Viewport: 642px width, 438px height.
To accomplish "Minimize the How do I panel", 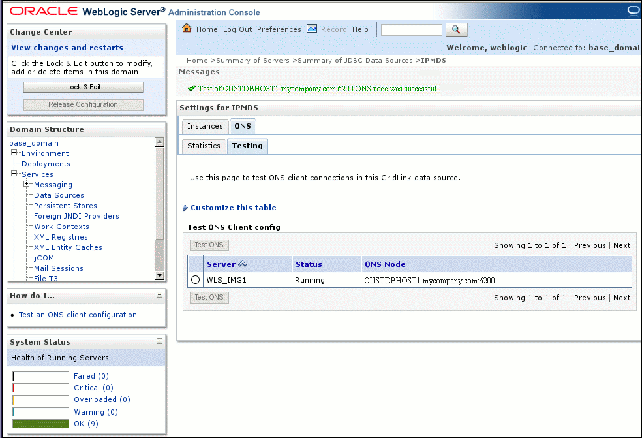I will 160,295.
